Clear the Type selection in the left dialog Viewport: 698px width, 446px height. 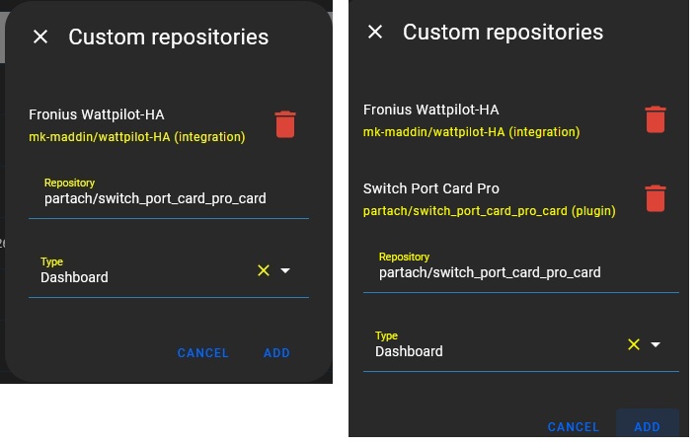coord(264,270)
